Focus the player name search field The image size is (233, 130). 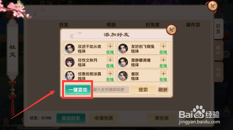110,89
